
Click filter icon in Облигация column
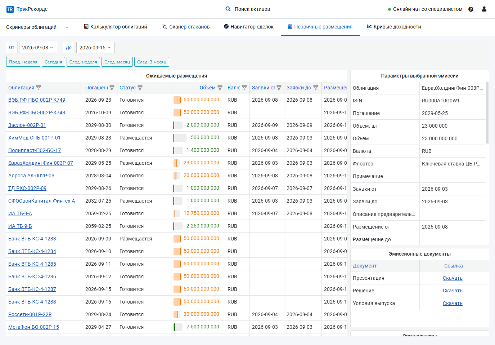point(39,88)
